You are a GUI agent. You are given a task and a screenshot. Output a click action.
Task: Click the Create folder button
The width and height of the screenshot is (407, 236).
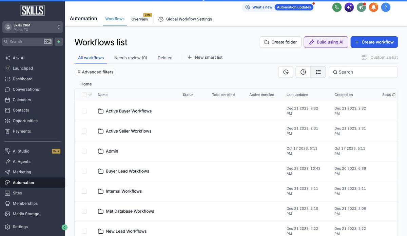click(x=280, y=42)
